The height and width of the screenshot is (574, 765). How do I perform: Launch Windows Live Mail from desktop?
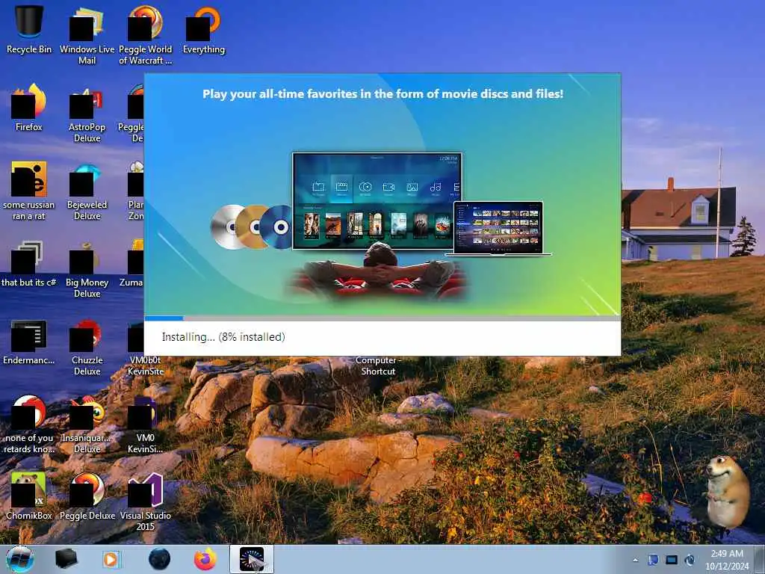87,34
